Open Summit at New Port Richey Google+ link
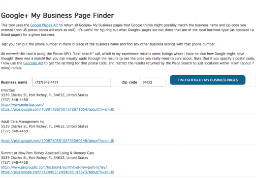This screenshot has width=256, height=180. (58, 172)
